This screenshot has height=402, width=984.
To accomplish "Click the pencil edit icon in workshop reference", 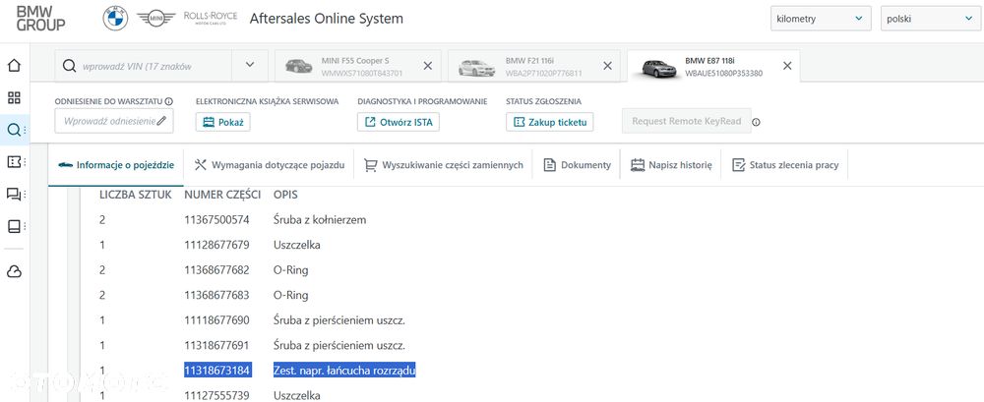I will point(161,121).
